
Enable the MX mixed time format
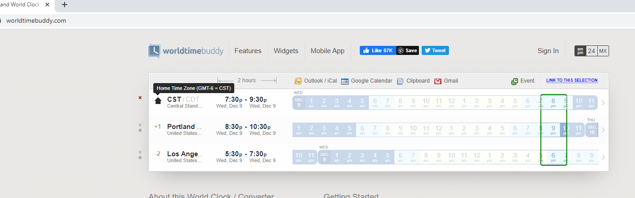point(603,51)
